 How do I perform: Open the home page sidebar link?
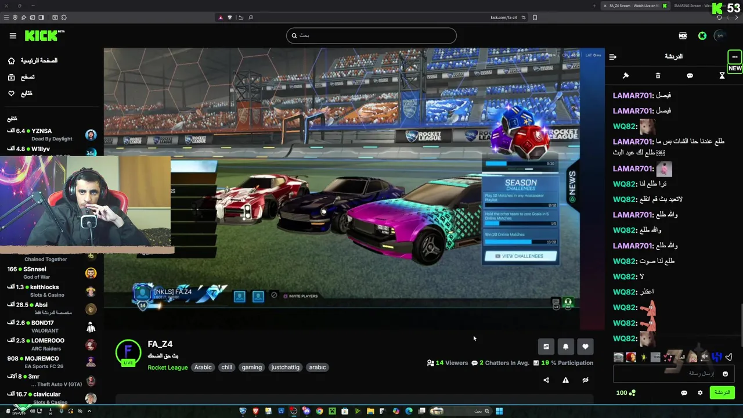33,60
